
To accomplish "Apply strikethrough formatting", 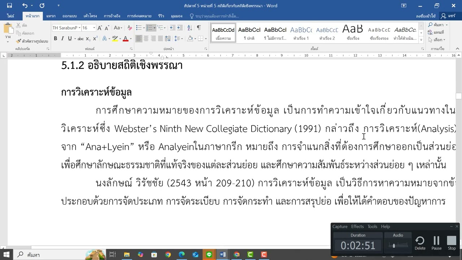I will pyautogui.click(x=80, y=39).
